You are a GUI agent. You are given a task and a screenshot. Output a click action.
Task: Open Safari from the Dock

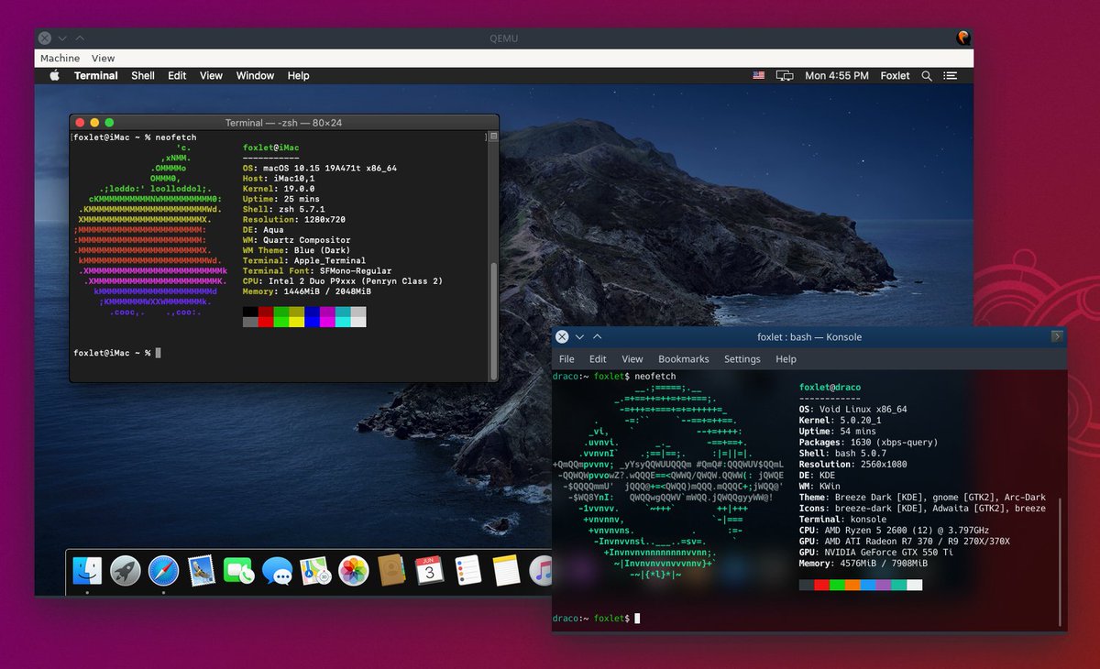(x=163, y=570)
